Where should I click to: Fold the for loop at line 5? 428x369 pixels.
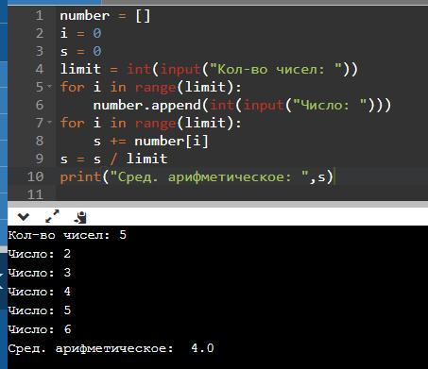point(50,86)
